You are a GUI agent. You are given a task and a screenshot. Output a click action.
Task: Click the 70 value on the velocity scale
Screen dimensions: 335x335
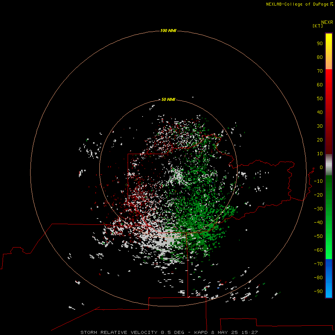(x=320, y=71)
